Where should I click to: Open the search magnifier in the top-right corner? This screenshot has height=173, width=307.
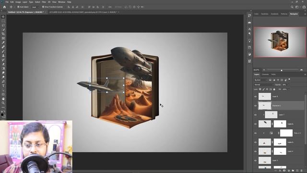(292, 7)
